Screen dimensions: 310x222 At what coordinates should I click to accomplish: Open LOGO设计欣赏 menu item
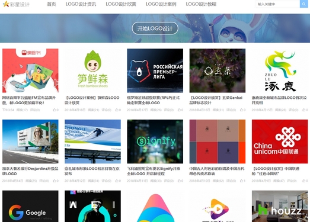click(121, 4)
